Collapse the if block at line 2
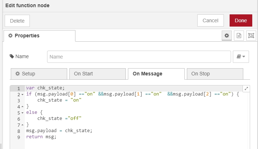This screenshot has width=258, height=149. [22, 94]
